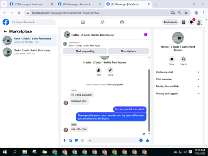Viewport: 208px width, 156px height.
Task: Search in conversation magnifier icon
Action: coord(183,59)
